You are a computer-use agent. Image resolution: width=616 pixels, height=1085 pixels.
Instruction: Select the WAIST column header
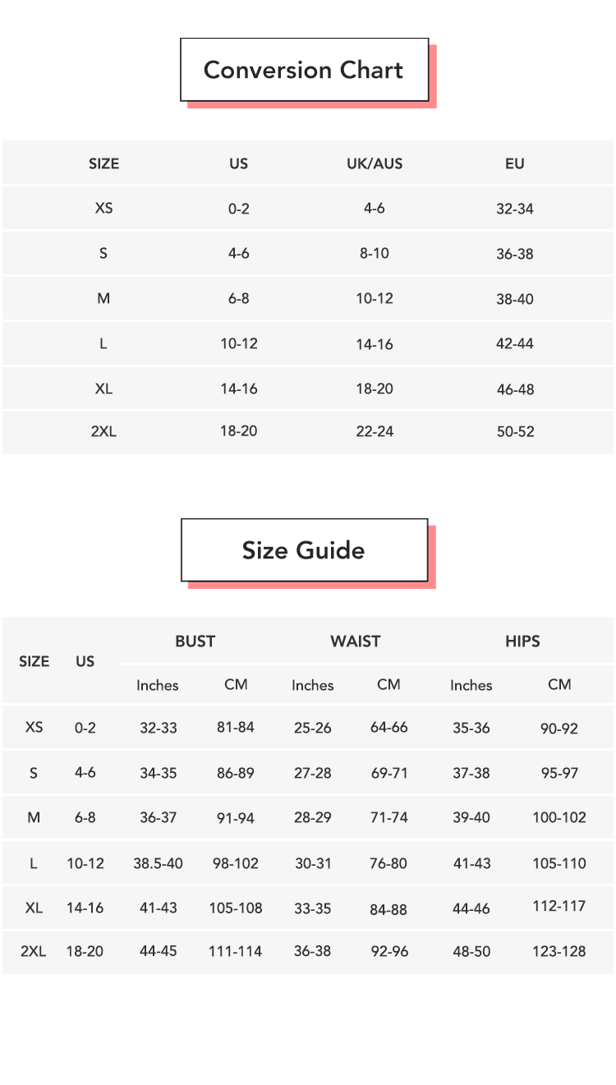355,641
